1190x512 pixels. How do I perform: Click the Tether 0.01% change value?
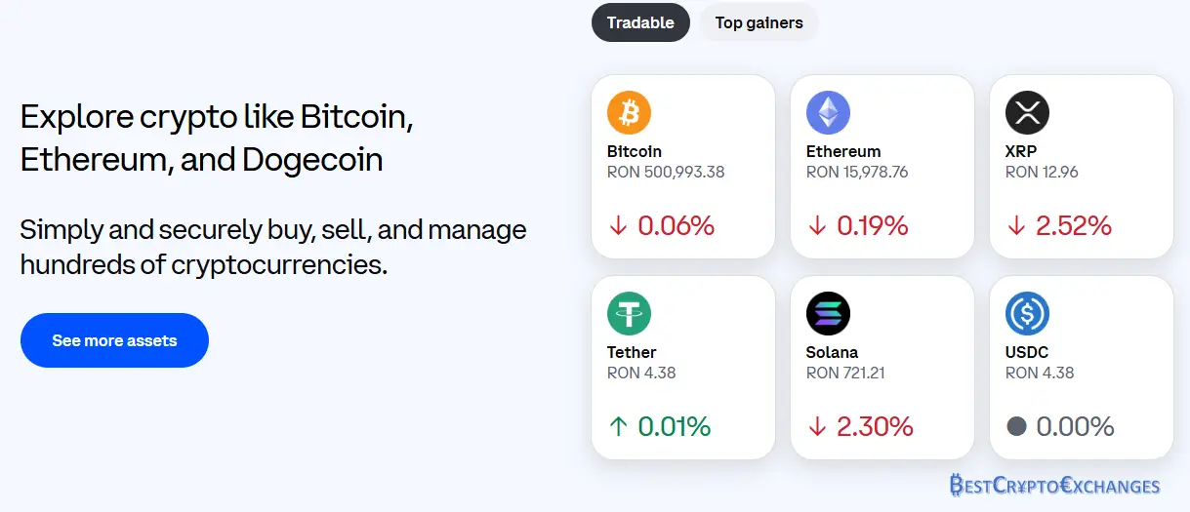pos(674,427)
